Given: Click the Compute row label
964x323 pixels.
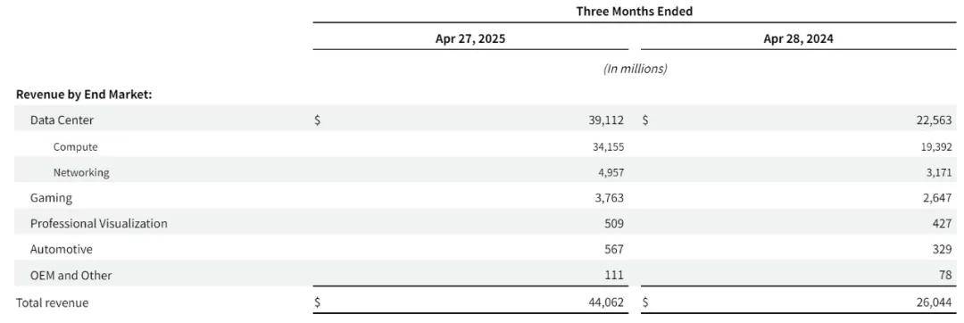Looking at the screenshot, I should pyautogui.click(x=76, y=146).
